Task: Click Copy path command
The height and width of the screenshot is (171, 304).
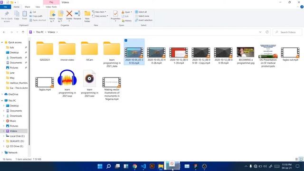Action: pos(36,16)
